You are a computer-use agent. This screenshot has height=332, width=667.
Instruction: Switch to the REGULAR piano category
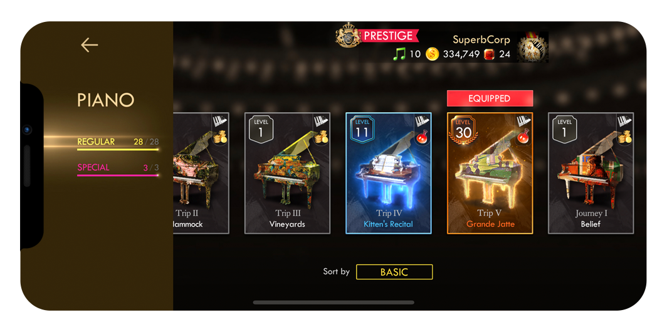tap(118, 142)
